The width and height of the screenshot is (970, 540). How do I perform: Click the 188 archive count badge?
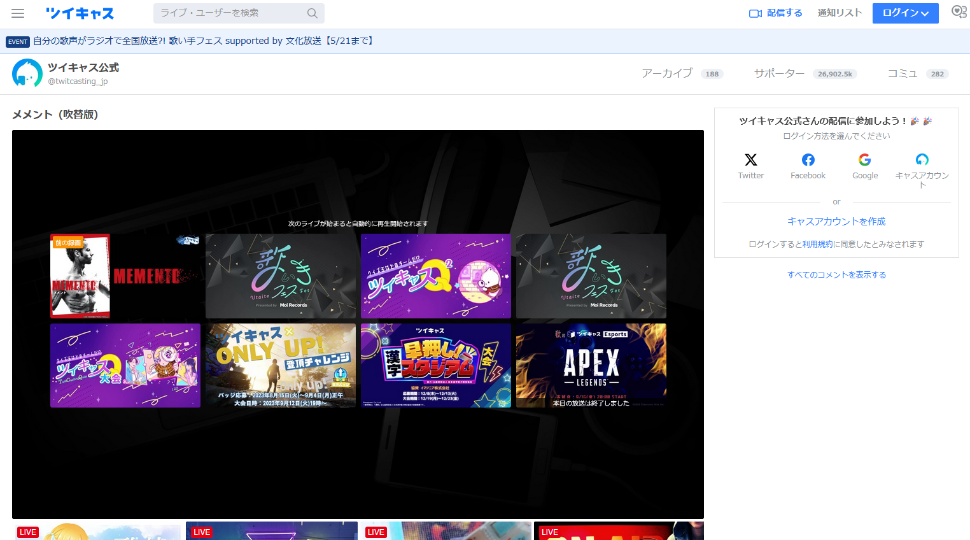[x=712, y=74]
